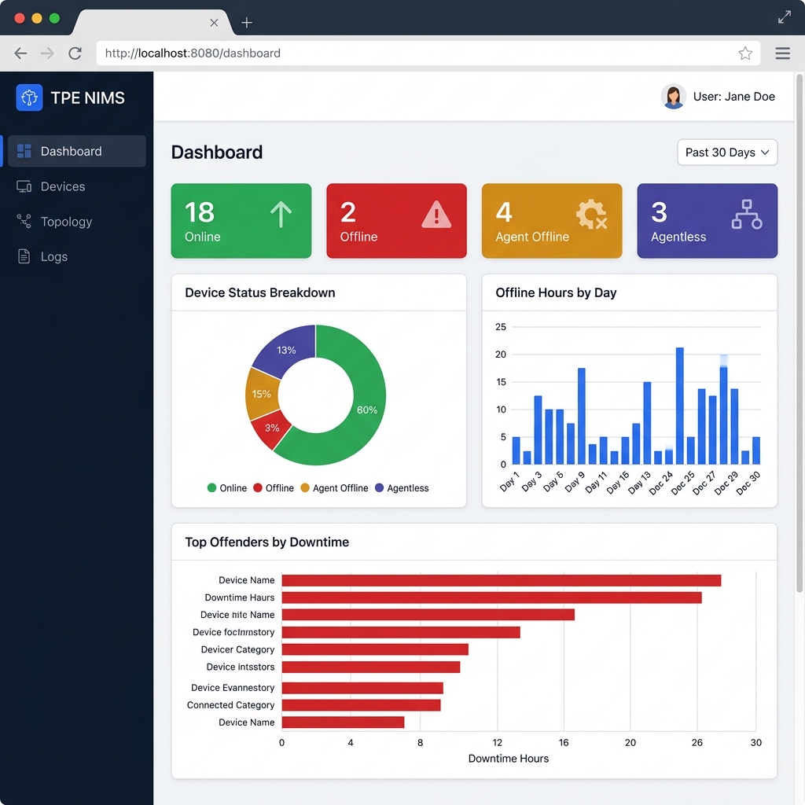Image resolution: width=805 pixels, height=805 pixels.
Task: Click the 'Downtime Hours' axis title
Action: pos(509,759)
